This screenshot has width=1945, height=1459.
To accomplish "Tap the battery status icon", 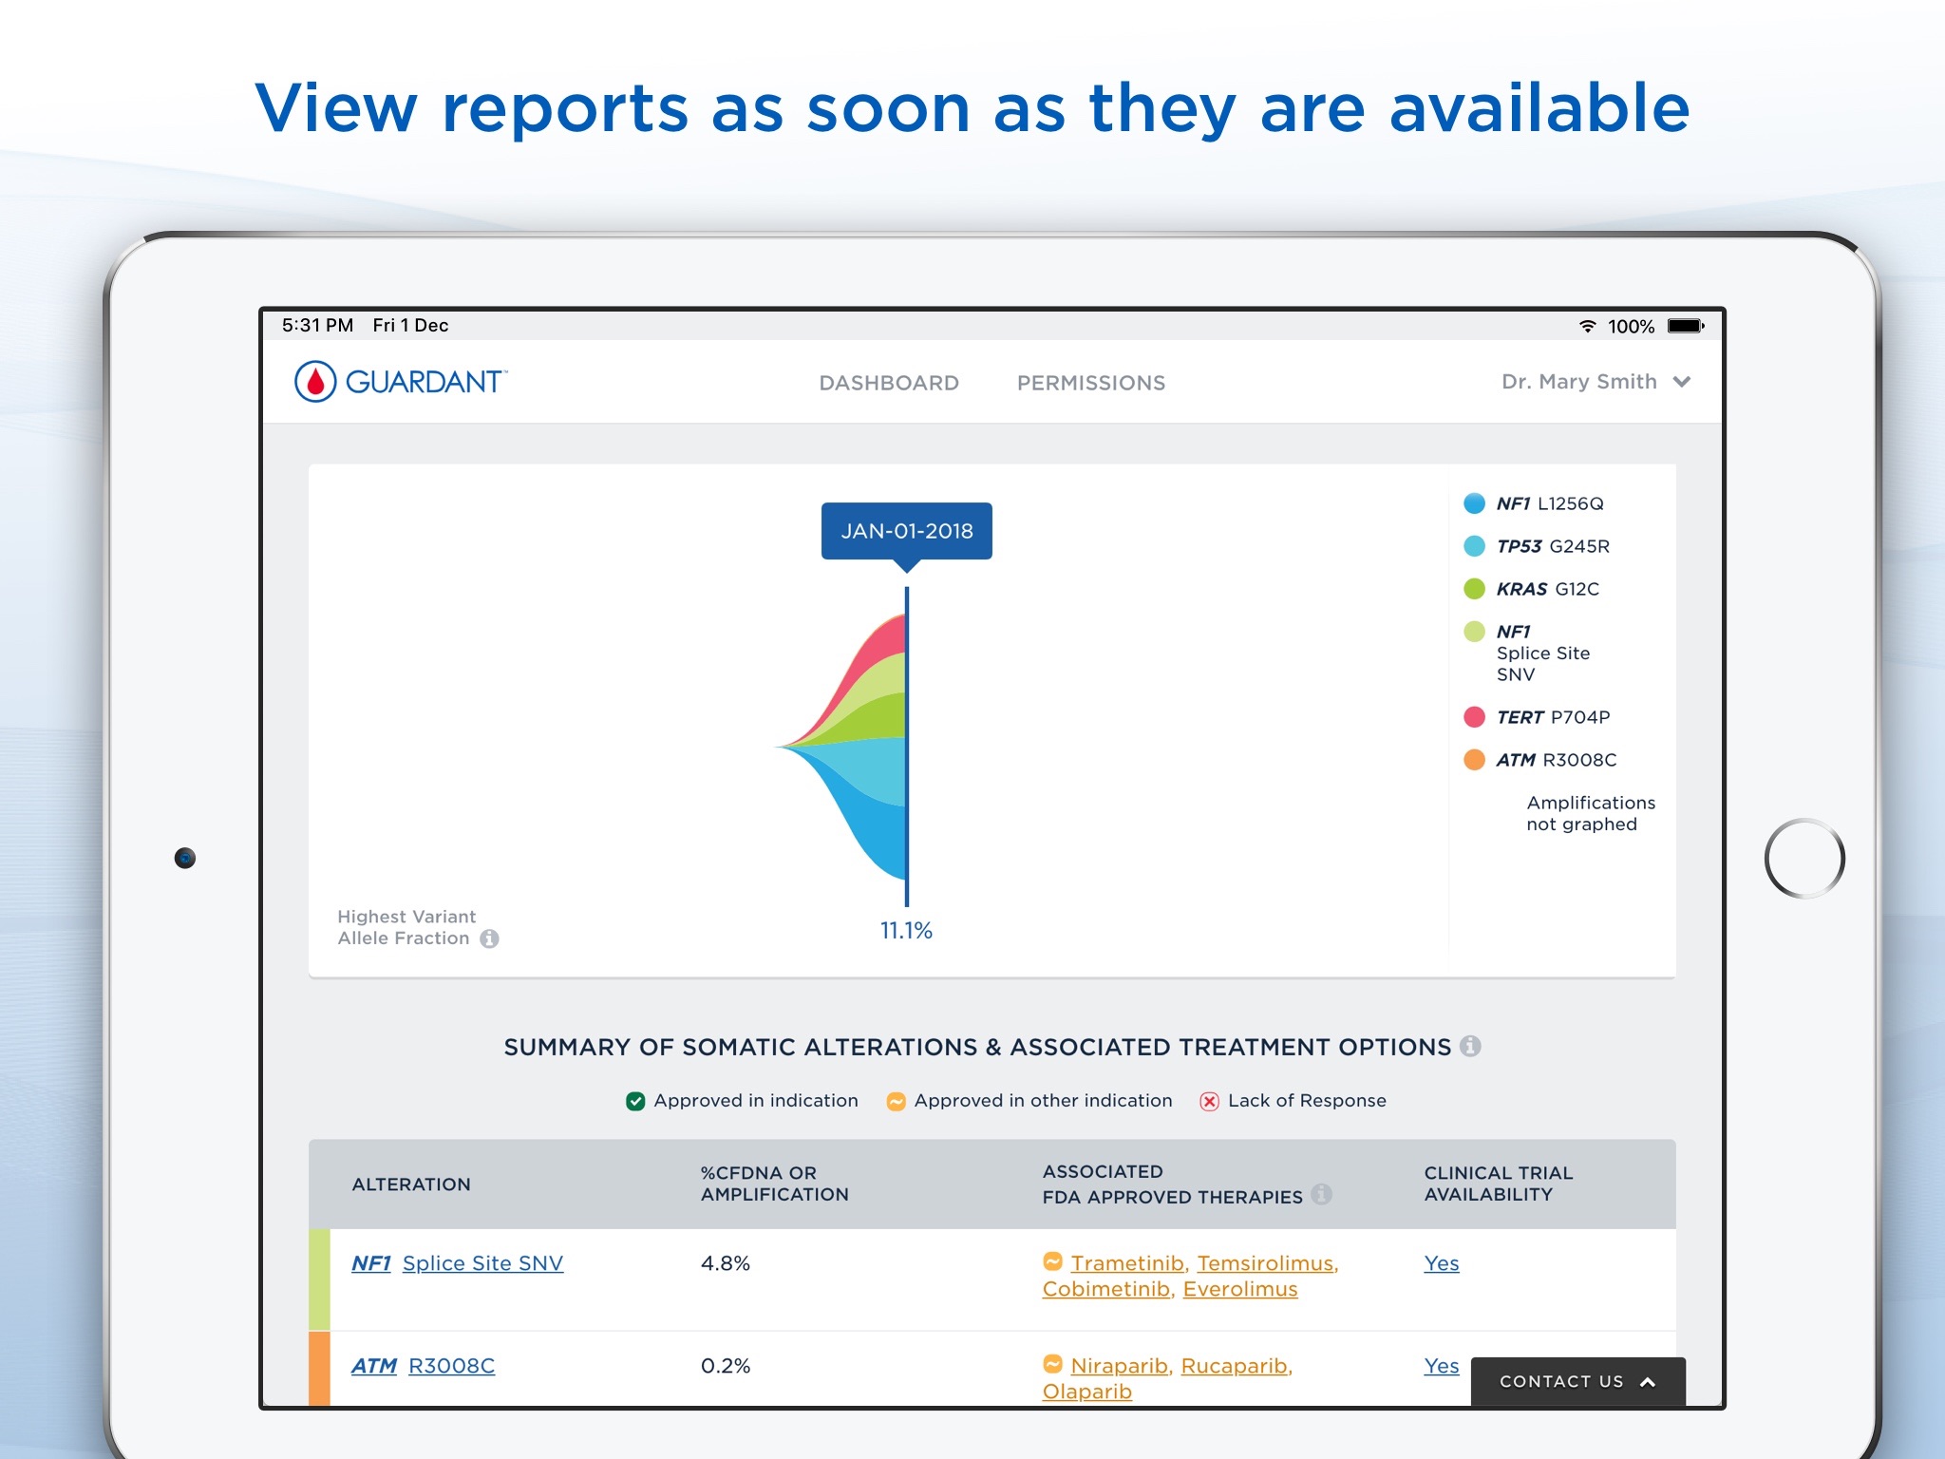I will point(1686,326).
